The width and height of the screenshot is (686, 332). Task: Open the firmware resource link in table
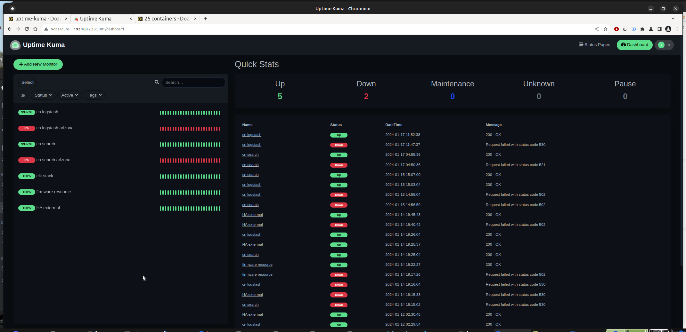pyautogui.click(x=257, y=265)
